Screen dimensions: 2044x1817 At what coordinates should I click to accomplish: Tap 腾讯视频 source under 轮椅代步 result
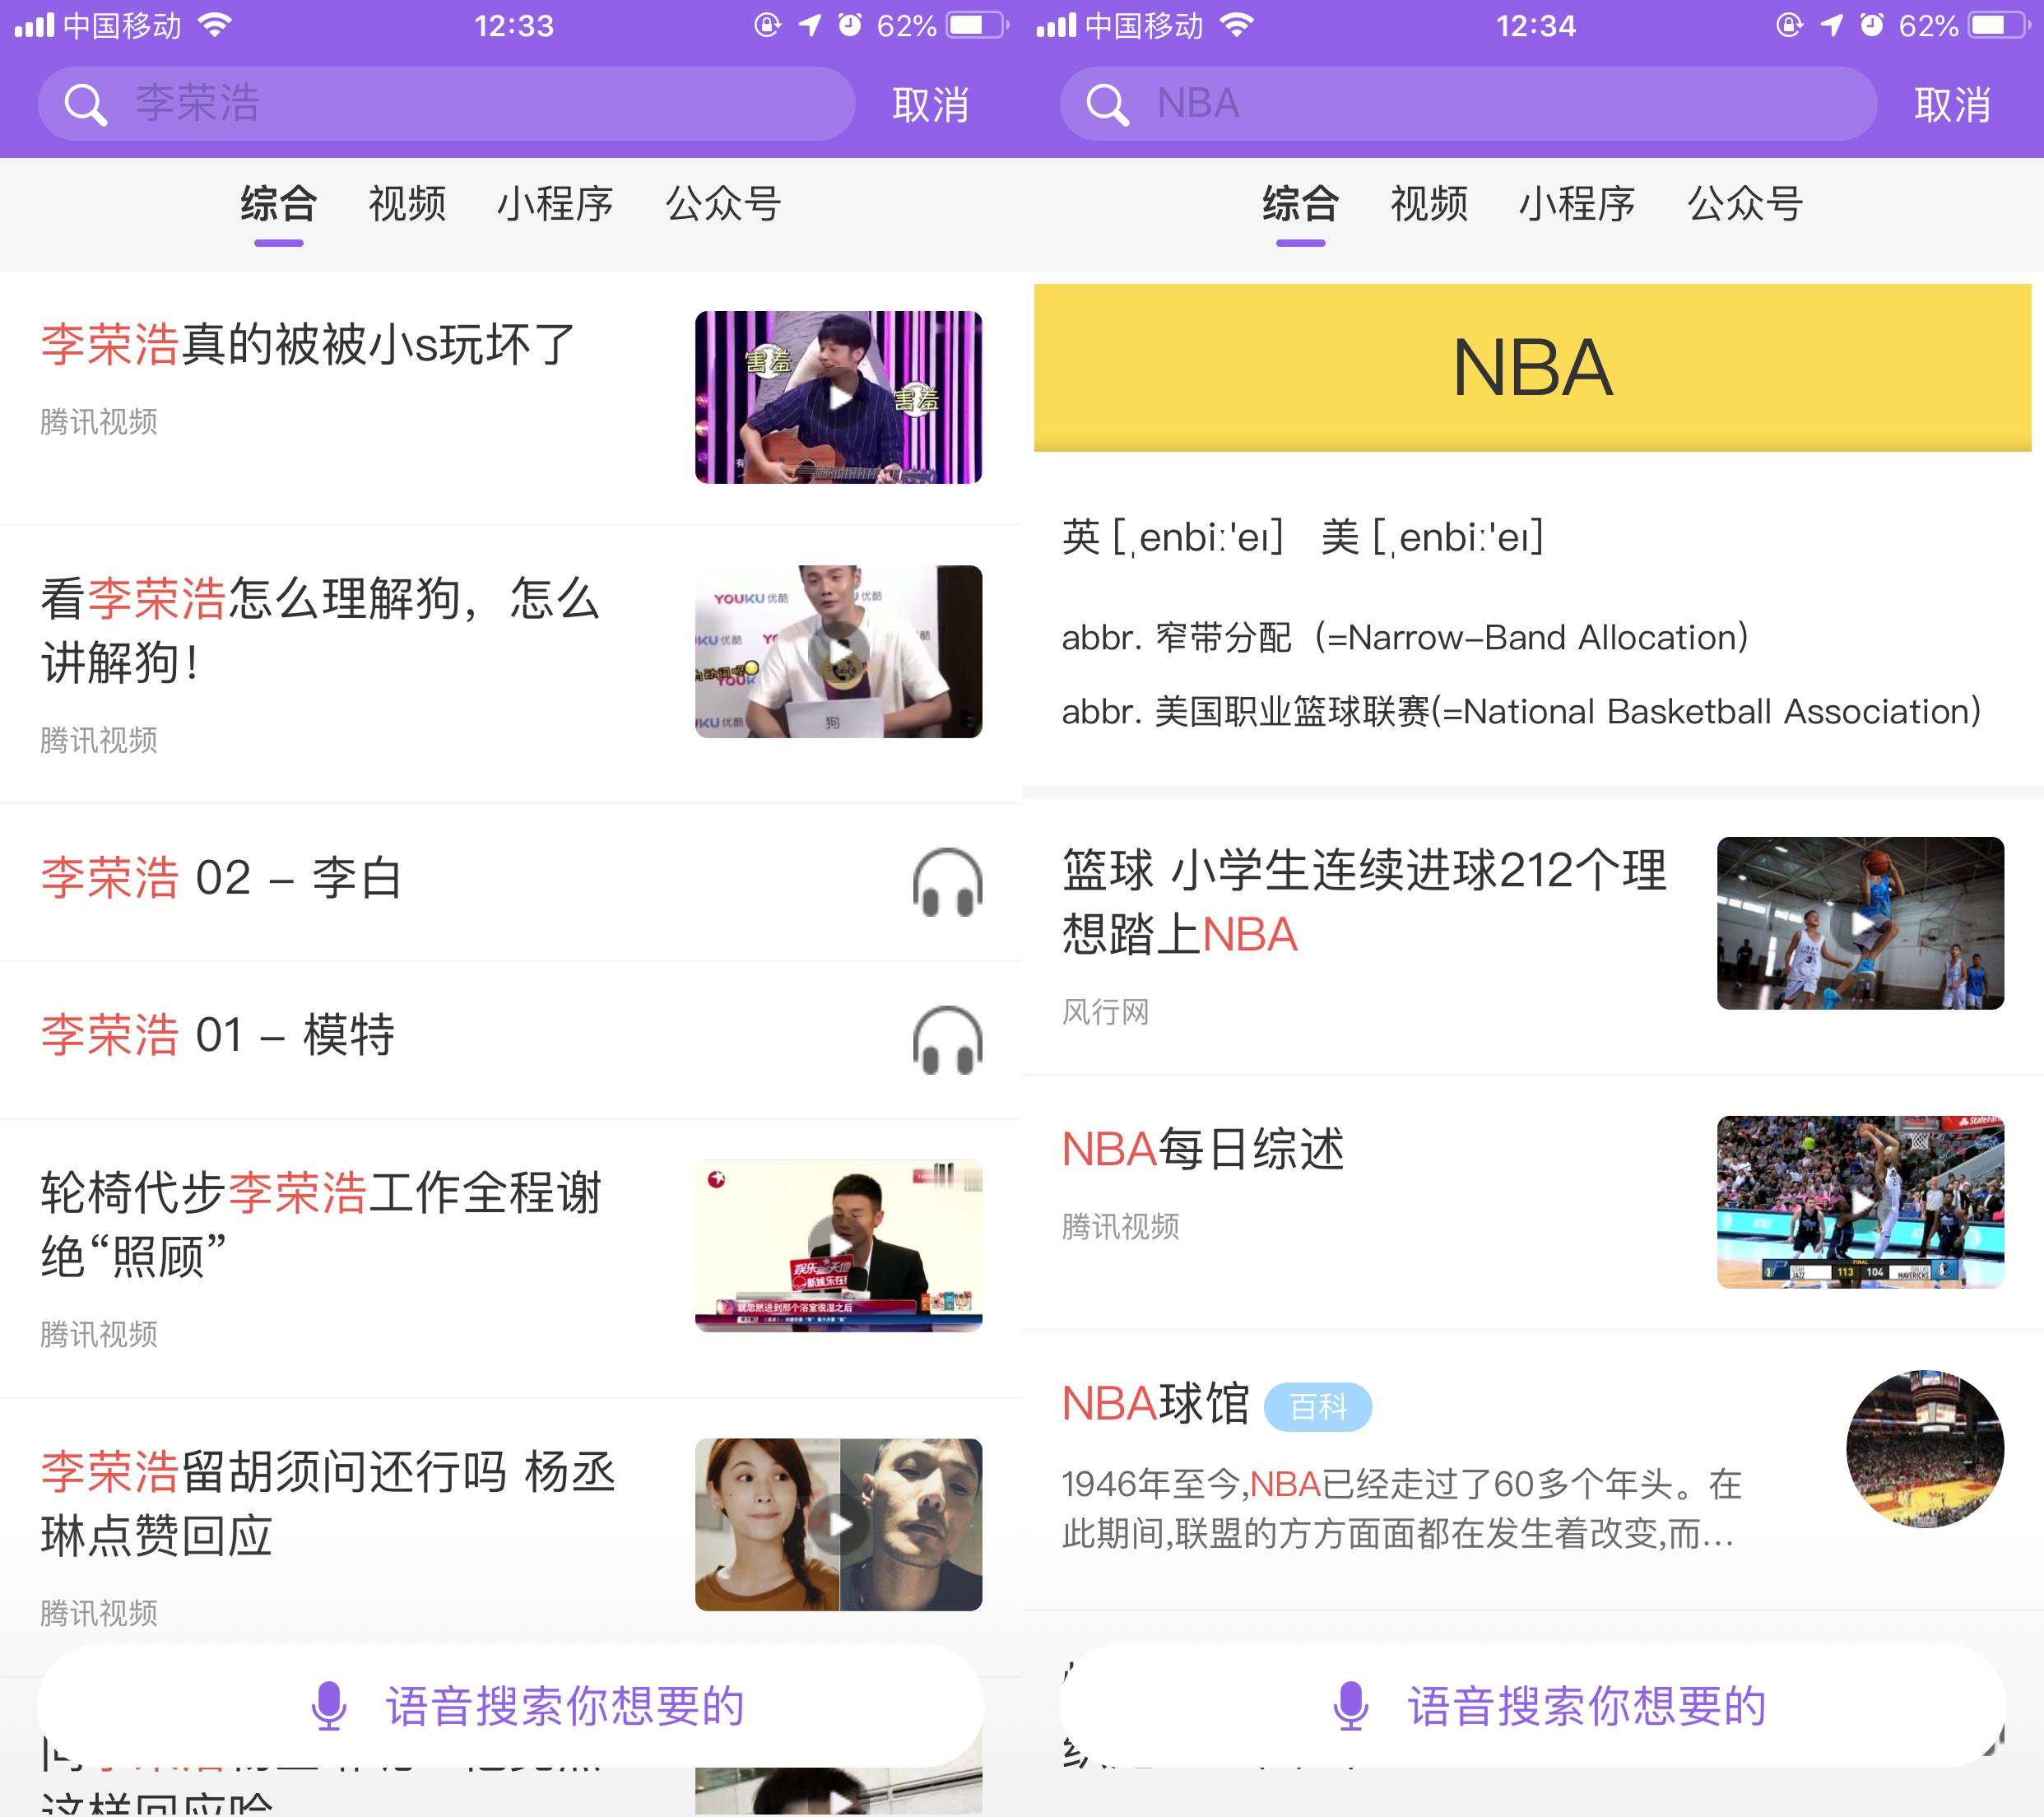click(x=98, y=1334)
